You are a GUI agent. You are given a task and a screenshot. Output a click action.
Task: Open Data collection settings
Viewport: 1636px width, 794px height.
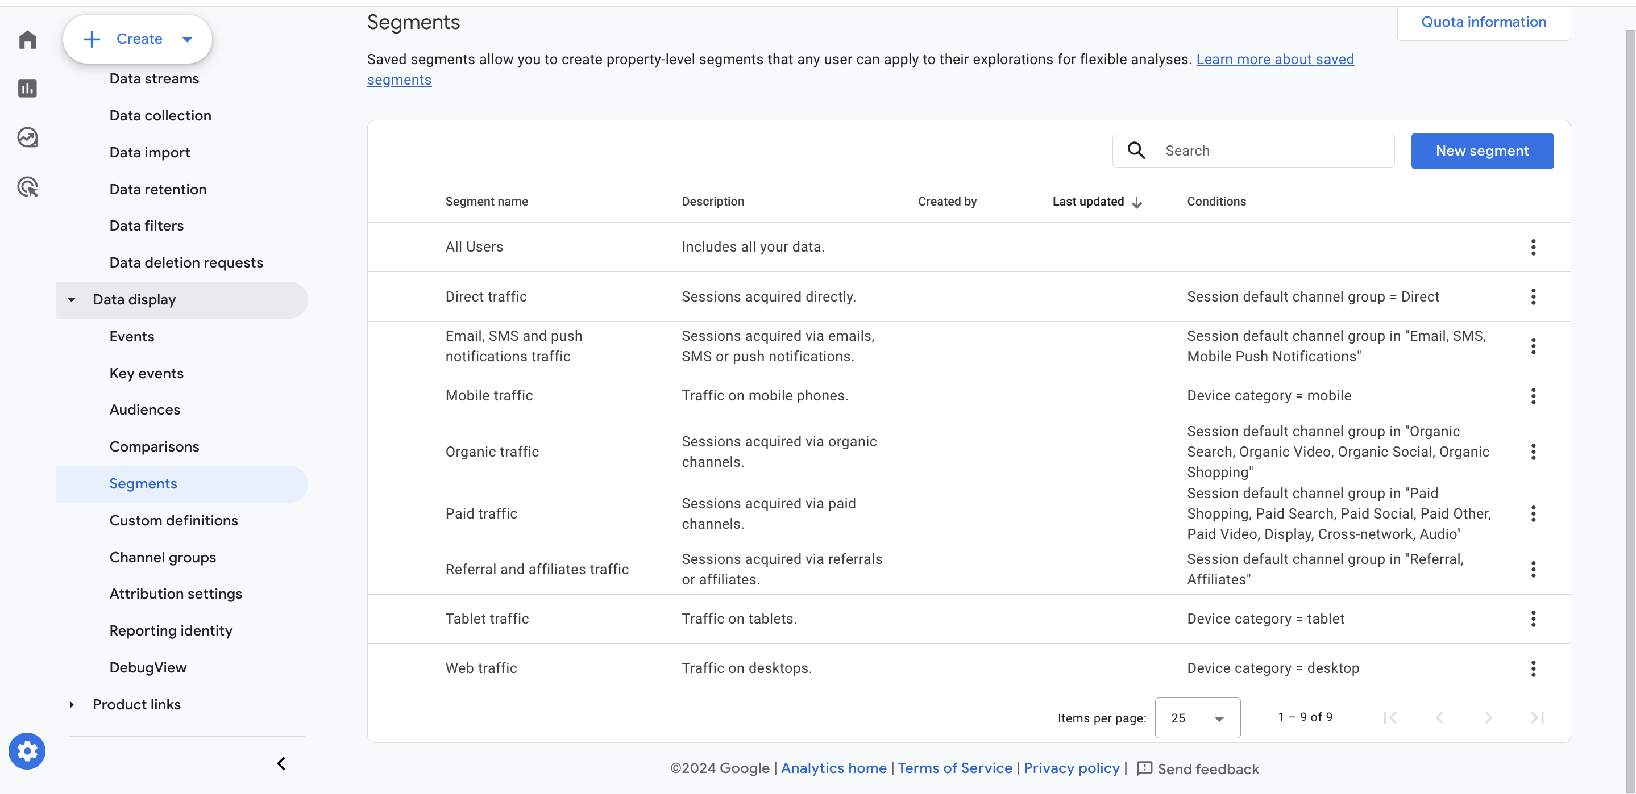click(160, 115)
